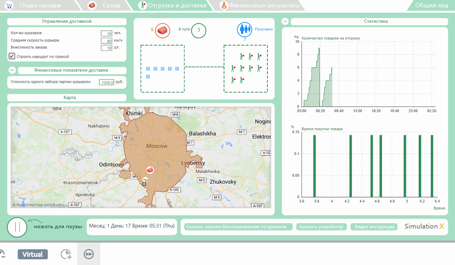455x265 pixels.
Task: Collapse the Статистика panel
Action: point(285,22)
